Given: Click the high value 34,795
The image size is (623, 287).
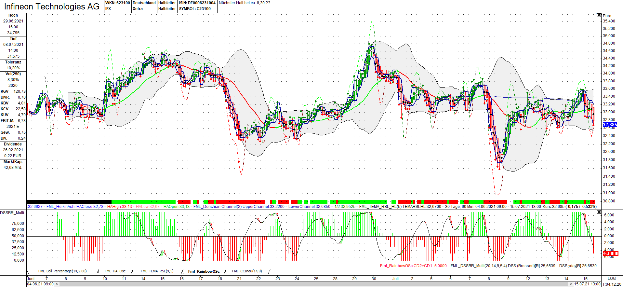Looking at the screenshot, I should tap(13, 33).
